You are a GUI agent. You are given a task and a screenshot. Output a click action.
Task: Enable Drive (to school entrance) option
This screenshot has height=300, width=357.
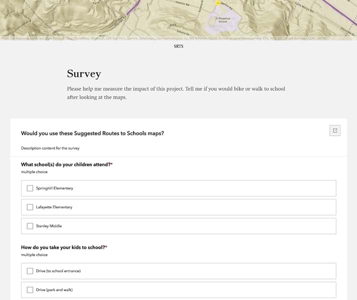(x=30, y=271)
